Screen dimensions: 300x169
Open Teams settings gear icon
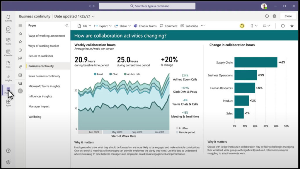[8, 162]
